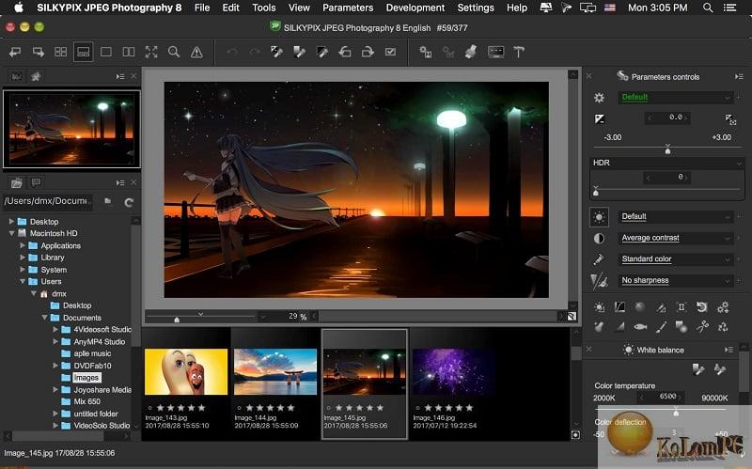The width and height of the screenshot is (752, 469).
Task: Open the brush retouch tool icon
Action: tap(662, 327)
